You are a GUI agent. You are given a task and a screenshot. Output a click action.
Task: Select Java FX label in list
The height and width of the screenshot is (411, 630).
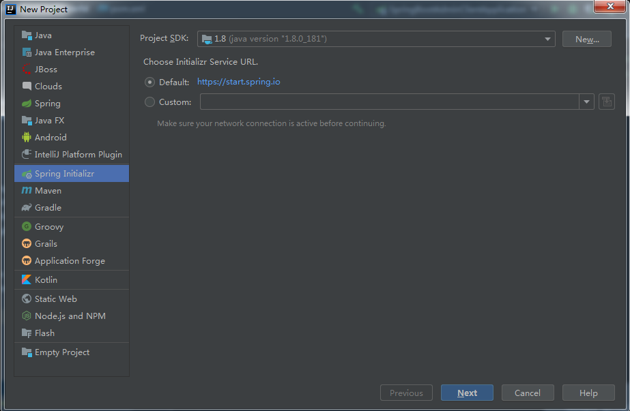[49, 121]
